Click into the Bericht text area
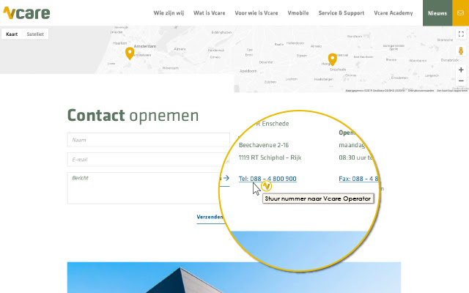The image size is (469, 293). 143,188
